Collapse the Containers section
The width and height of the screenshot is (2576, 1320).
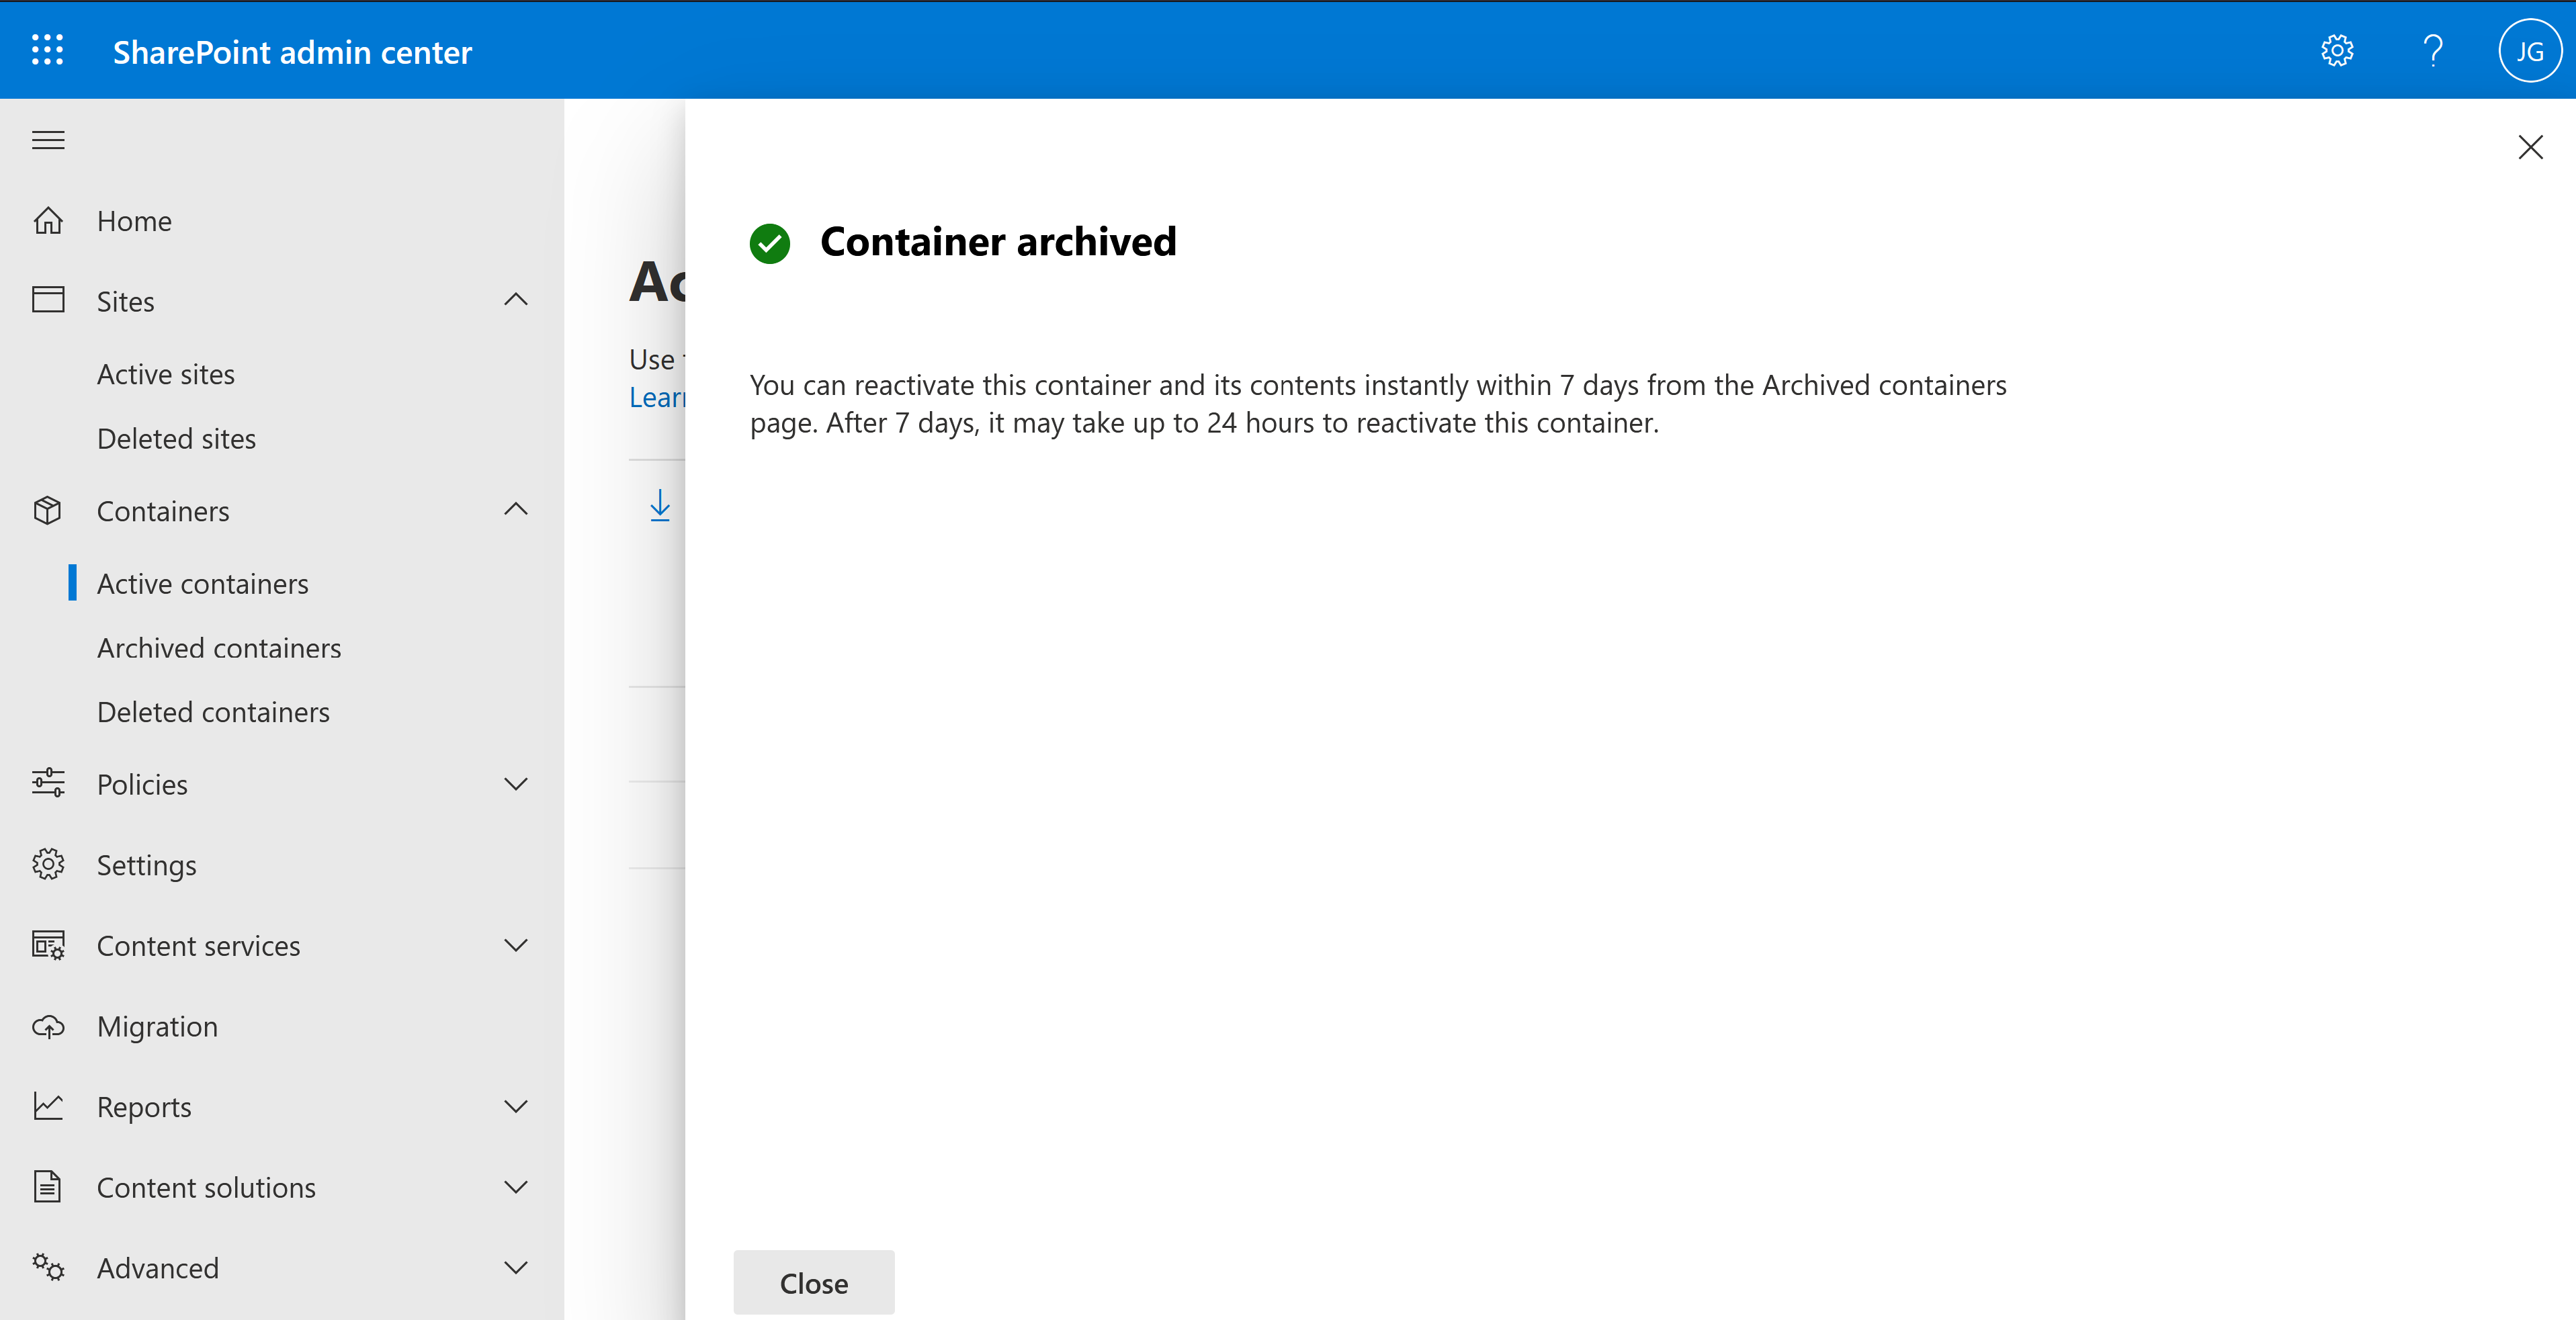pyautogui.click(x=516, y=510)
